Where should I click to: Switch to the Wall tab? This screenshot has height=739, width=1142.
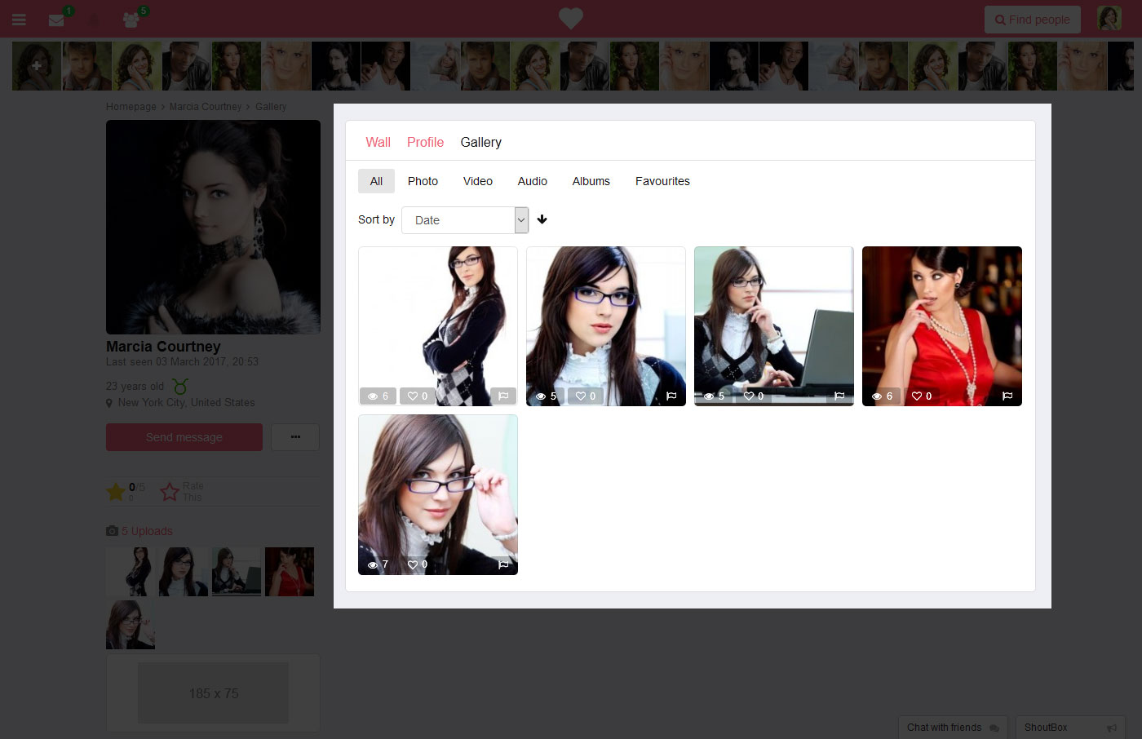[378, 142]
